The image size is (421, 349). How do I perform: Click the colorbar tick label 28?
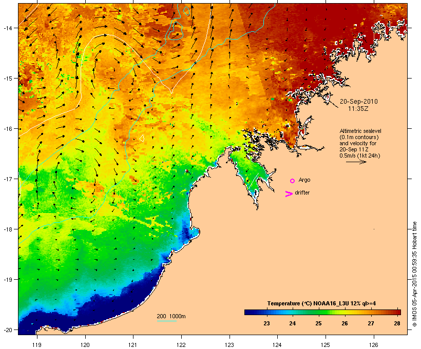coord(397,323)
